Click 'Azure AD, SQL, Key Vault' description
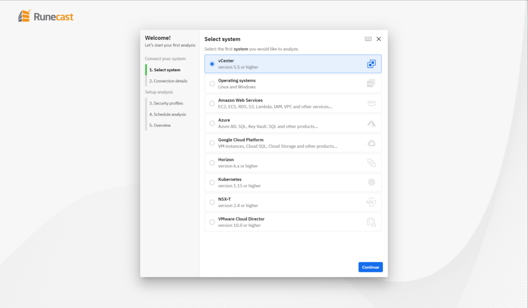The width and height of the screenshot is (528, 308). 268,126
